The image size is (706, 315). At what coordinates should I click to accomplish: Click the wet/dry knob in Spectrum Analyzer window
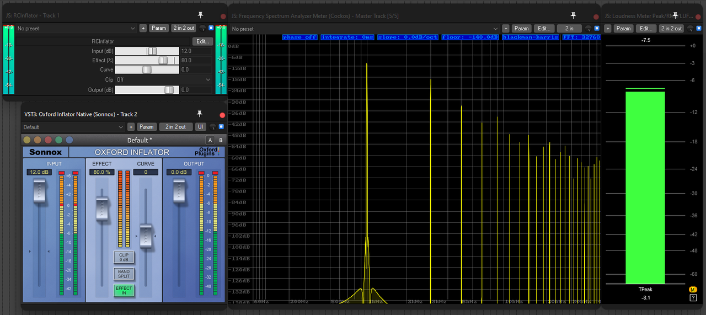point(588,28)
